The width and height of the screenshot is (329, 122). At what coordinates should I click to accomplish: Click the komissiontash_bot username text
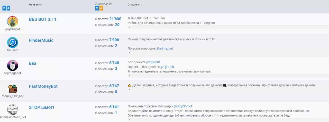click(13, 117)
